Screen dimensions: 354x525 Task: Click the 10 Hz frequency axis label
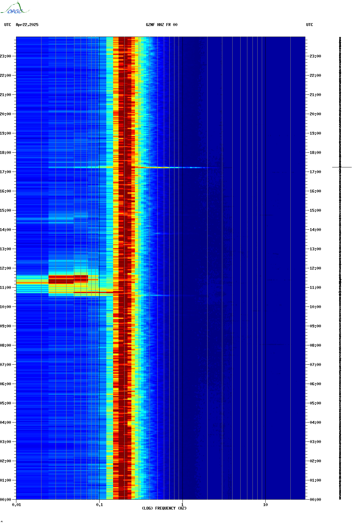tap(265, 505)
